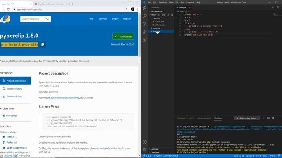Expand the TIMELINE section
Screen dimensions: 282x158
pyautogui.click(x=161, y=152)
